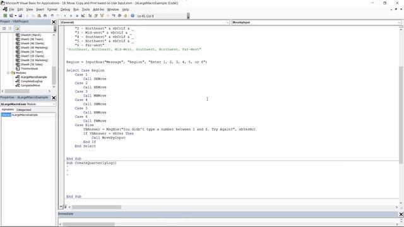Click the Properties Window toolbar icon
Image resolution: width=404 pixels, height=227 pixels.
tap(96, 16)
